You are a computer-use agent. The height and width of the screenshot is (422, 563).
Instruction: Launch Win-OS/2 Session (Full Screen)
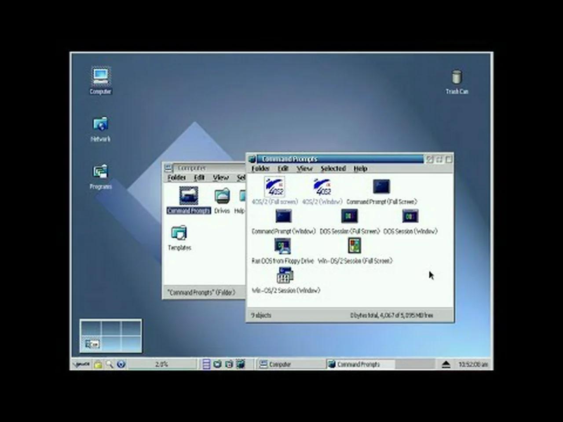(354, 245)
